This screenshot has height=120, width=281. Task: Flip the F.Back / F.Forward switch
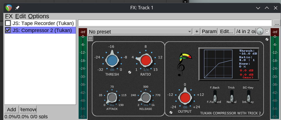click(215, 97)
